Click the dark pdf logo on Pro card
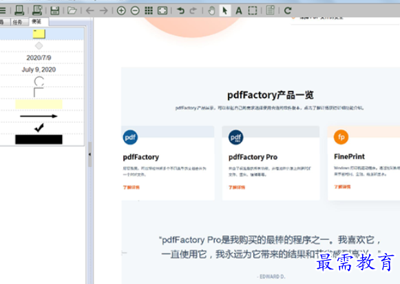 click(x=235, y=137)
